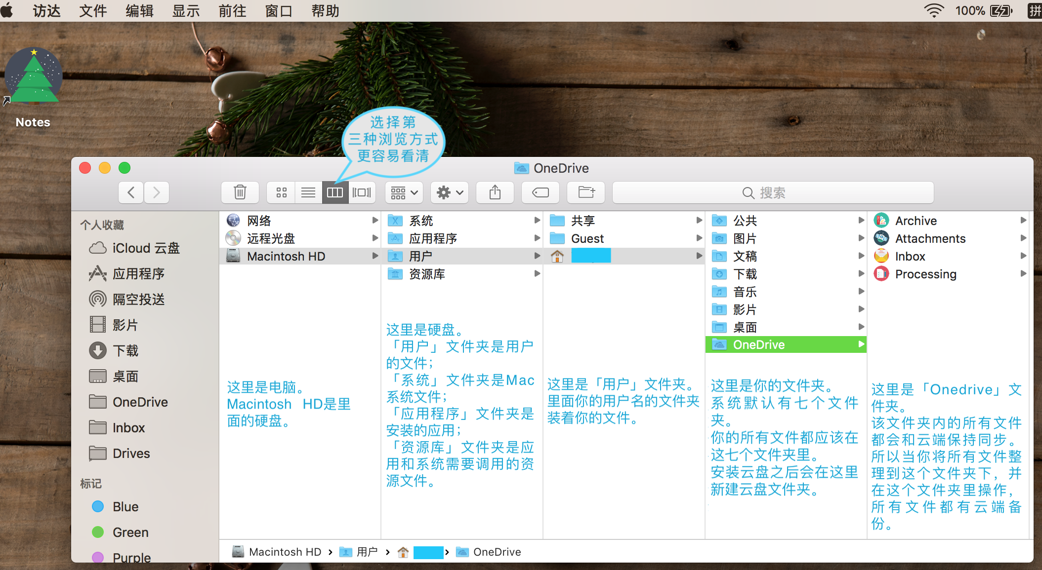Open 隔空投送 AirDrop in the sidebar
Viewport: 1042px width, 570px height.
(126, 300)
